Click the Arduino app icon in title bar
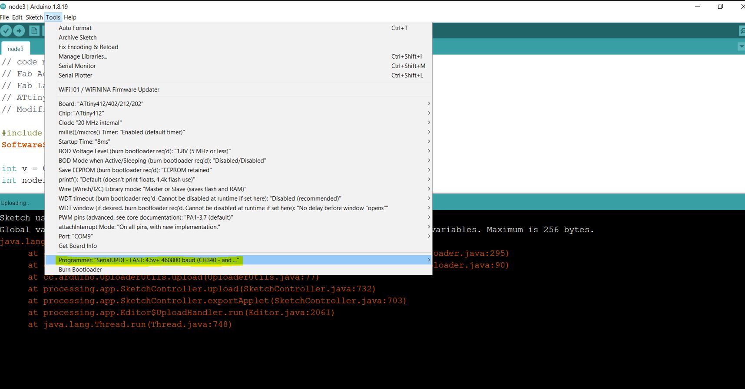Screen dimensions: 745x389 (3, 7)
